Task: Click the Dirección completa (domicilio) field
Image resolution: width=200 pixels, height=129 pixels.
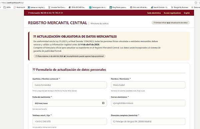Action: 148,121
